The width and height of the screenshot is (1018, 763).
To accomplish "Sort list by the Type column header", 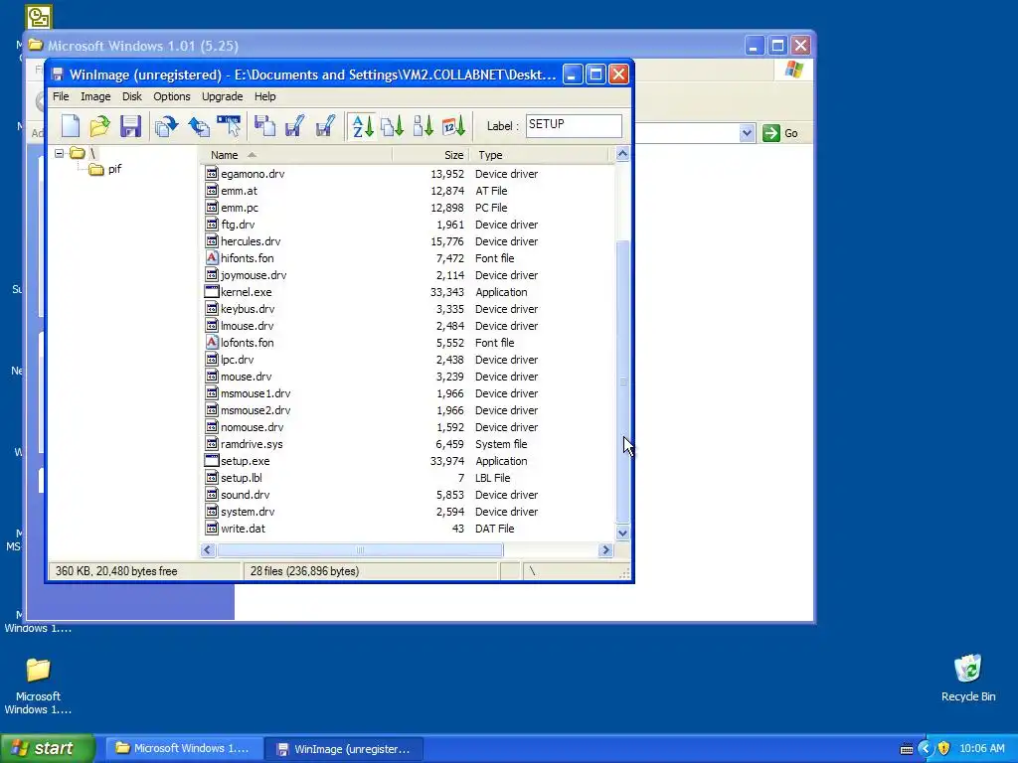I will [539, 155].
